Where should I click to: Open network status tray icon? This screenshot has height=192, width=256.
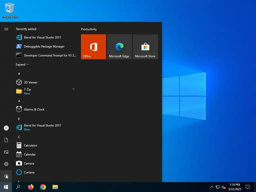tap(218, 187)
